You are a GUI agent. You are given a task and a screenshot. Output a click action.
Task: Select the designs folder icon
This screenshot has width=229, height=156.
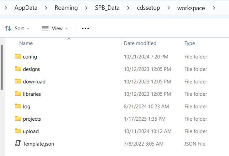(18, 69)
